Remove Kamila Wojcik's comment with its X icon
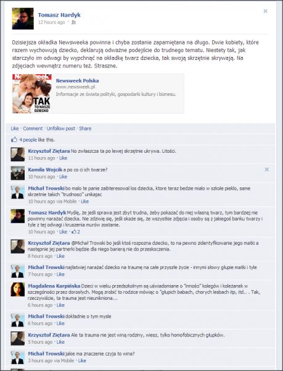The image size is (283, 371). tap(266, 169)
